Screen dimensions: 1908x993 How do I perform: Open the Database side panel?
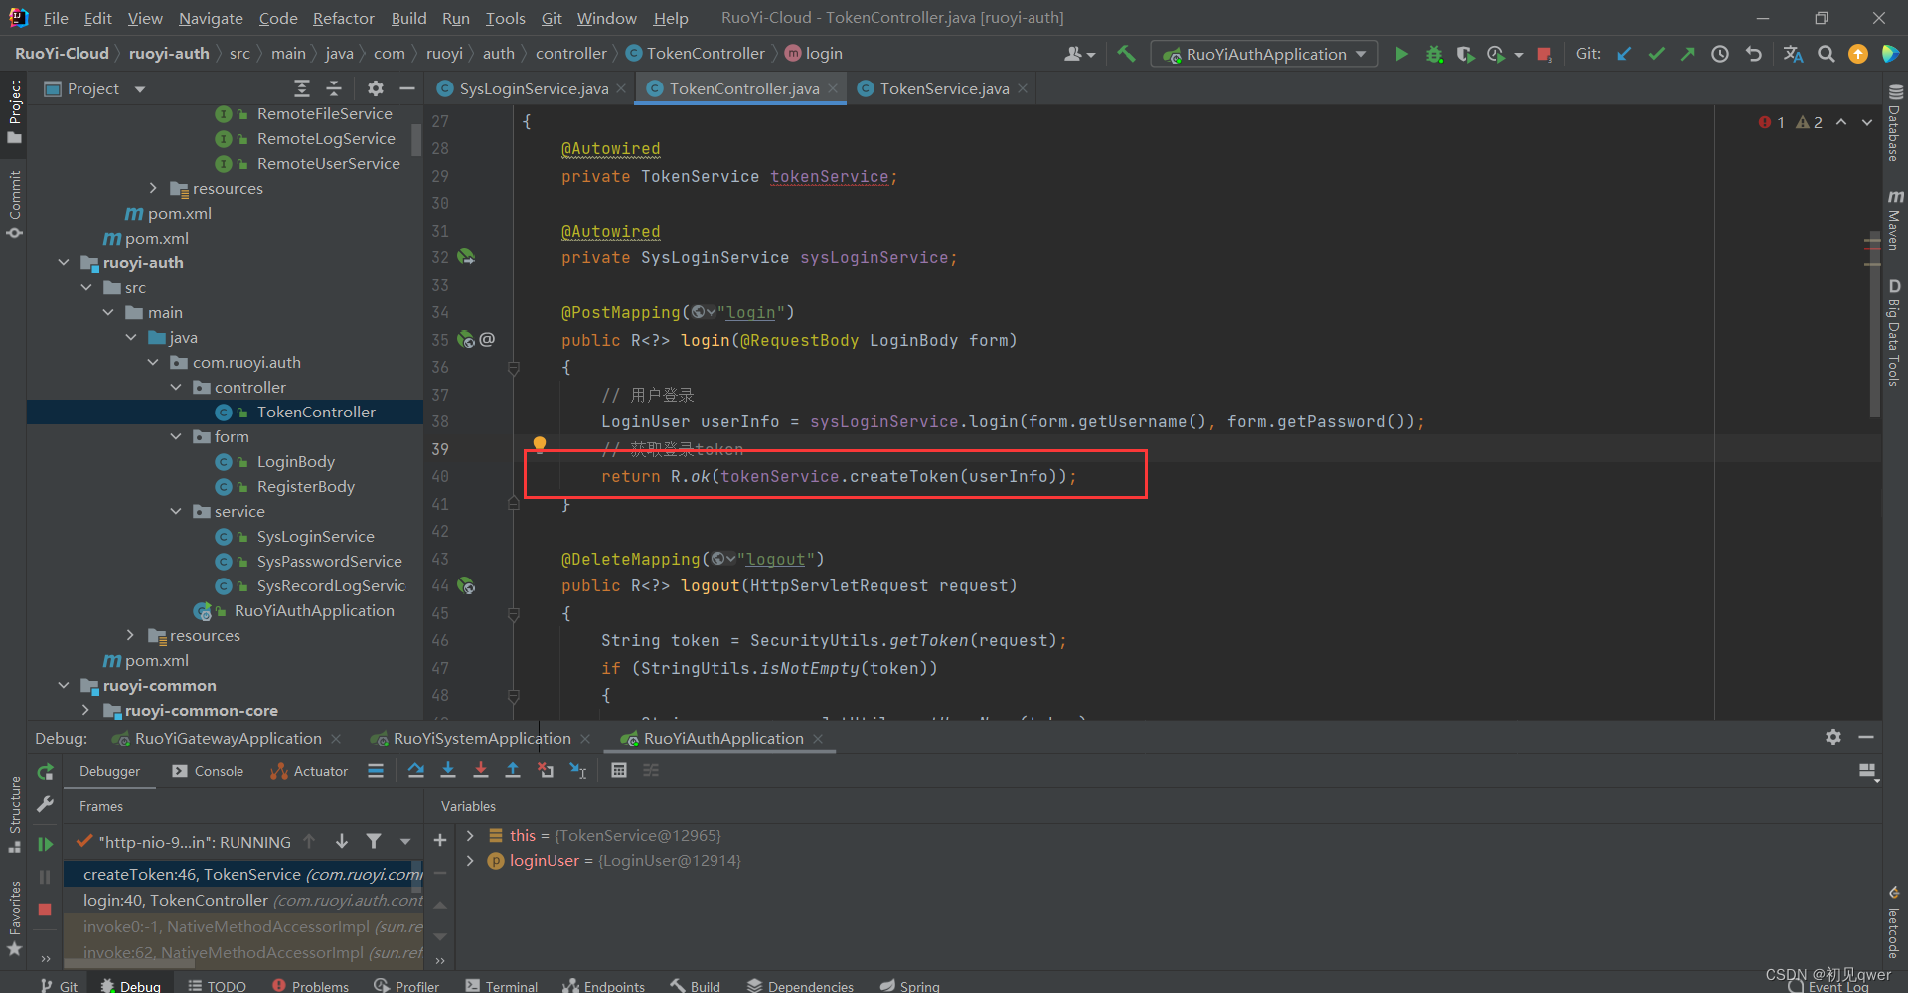(1894, 121)
